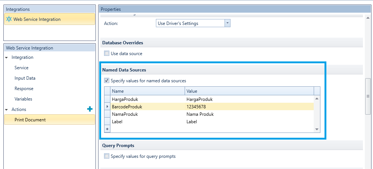Screen dimensions: 373x169
Task: Click the grid's scroll-down arrow
Action: 317,129
